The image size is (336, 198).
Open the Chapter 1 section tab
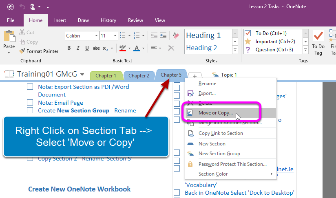pyautogui.click(x=106, y=76)
